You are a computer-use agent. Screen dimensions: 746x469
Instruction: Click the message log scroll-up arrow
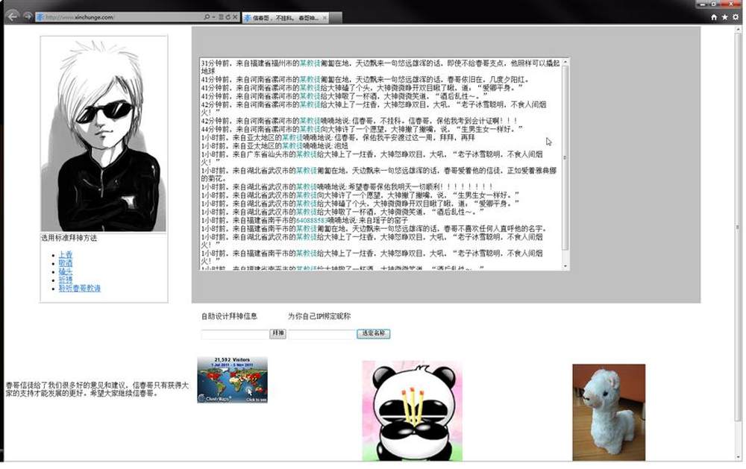(565, 62)
